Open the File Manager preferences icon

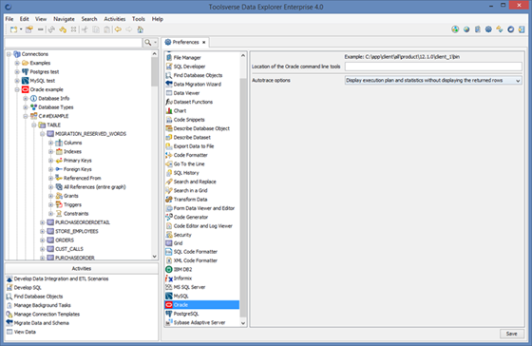click(x=169, y=57)
